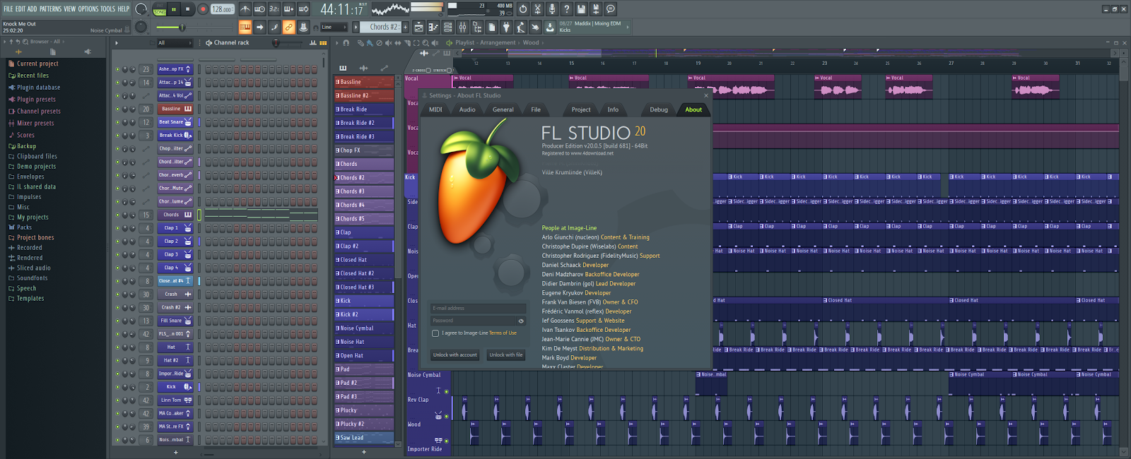Click Unlock with file button
The height and width of the screenshot is (459, 1131).
point(506,355)
